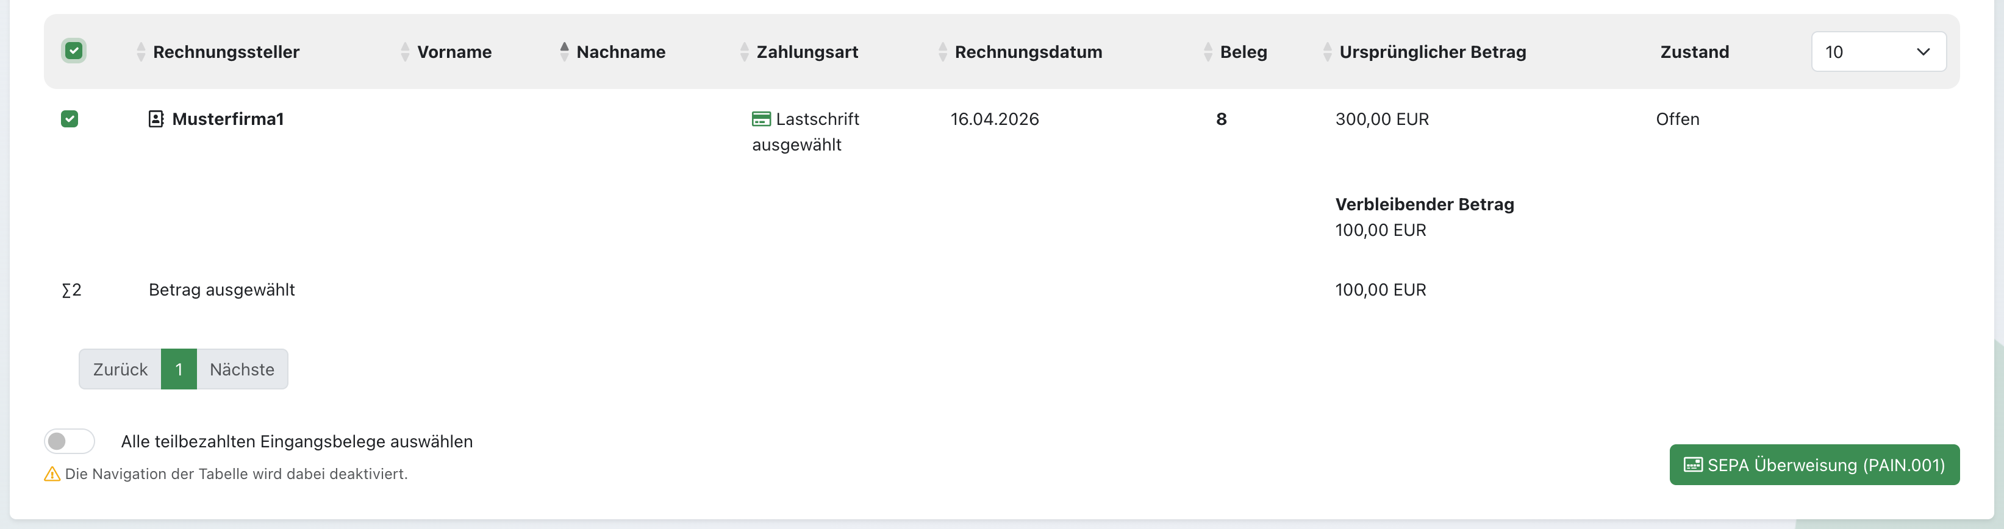Click the Lastschrift card icon

point(761,119)
